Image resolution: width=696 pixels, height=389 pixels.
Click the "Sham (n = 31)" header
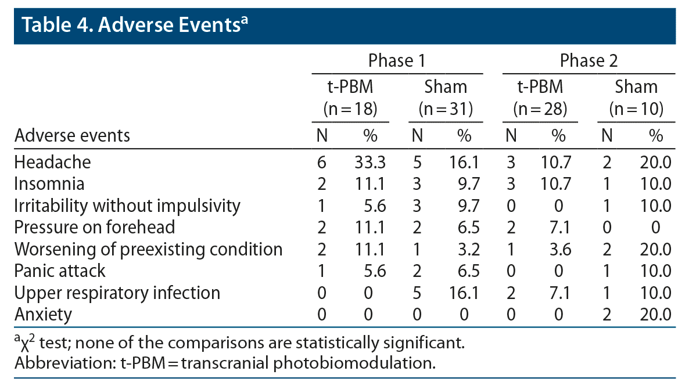[x=446, y=97]
